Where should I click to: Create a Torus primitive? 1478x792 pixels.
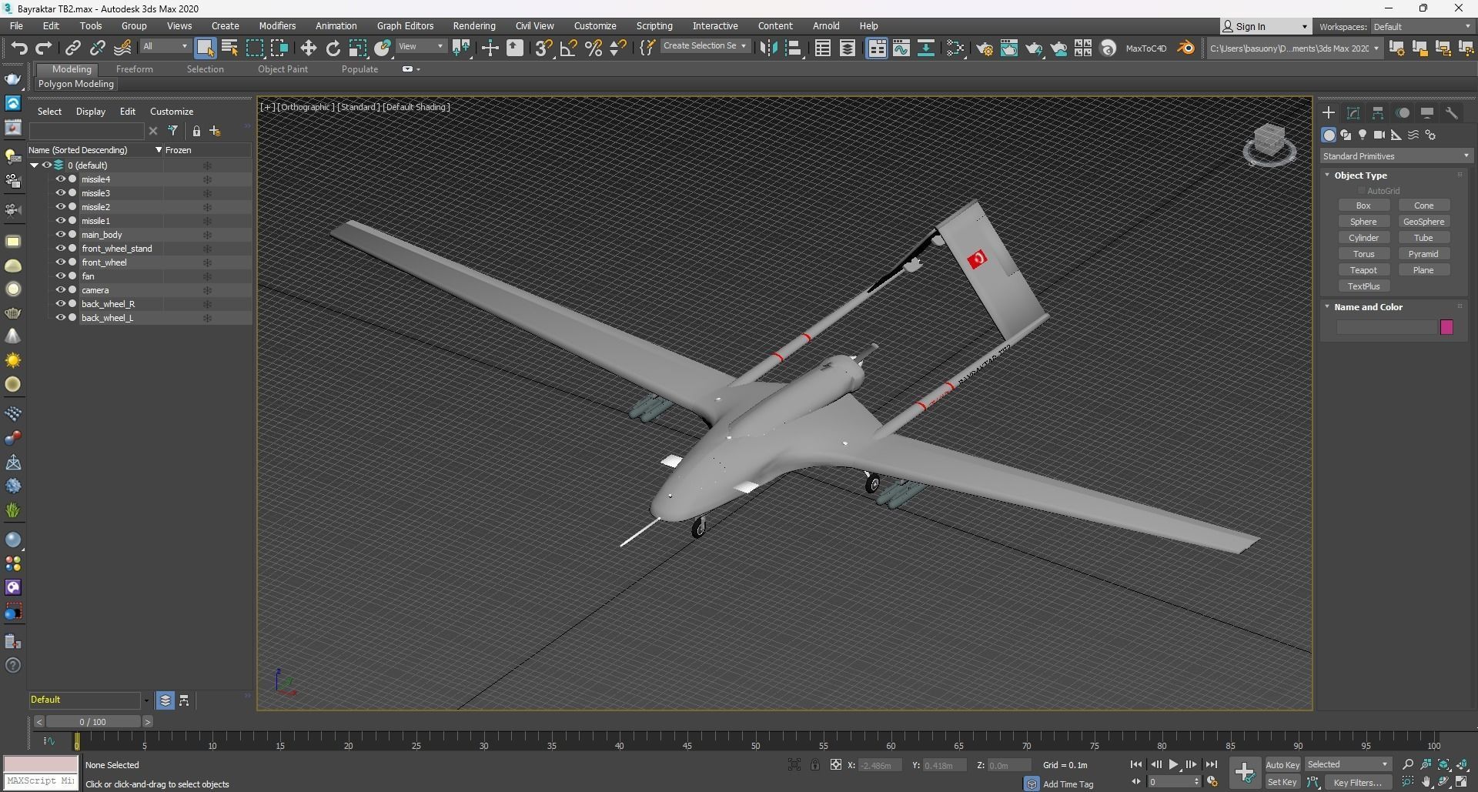point(1363,254)
